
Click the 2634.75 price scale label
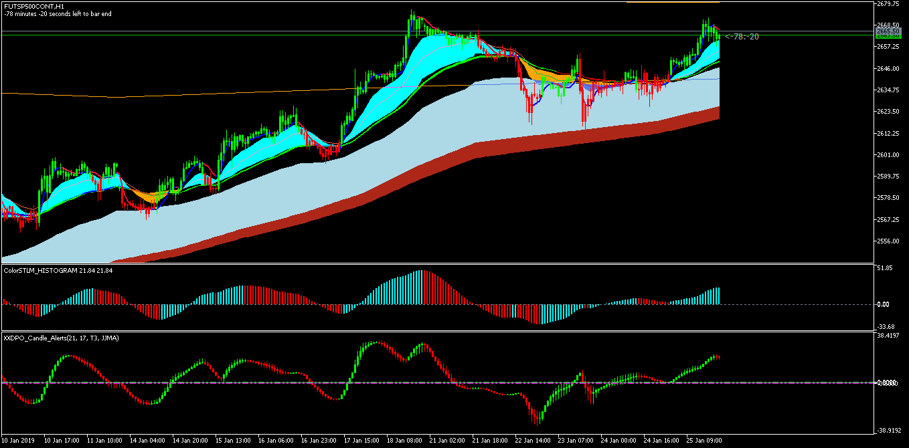[x=887, y=90]
